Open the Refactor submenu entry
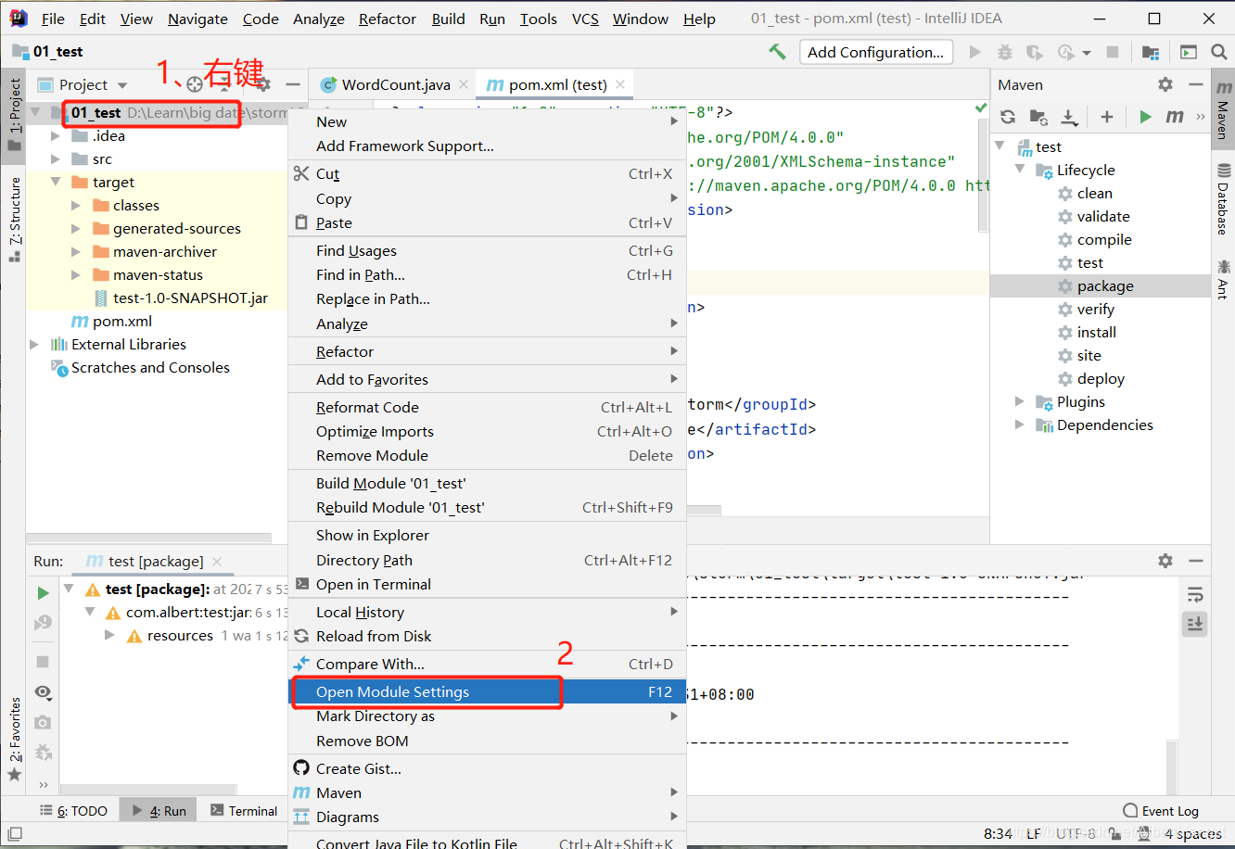Image resolution: width=1235 pixels, height=849 pixels. tap(488, 351)
